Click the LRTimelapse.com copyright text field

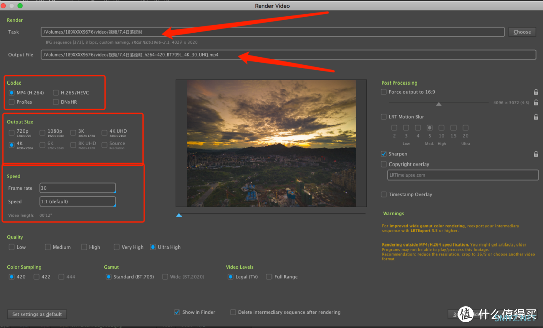coord(463,175)
